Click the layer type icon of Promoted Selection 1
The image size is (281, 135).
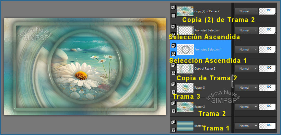click(173, 46)
